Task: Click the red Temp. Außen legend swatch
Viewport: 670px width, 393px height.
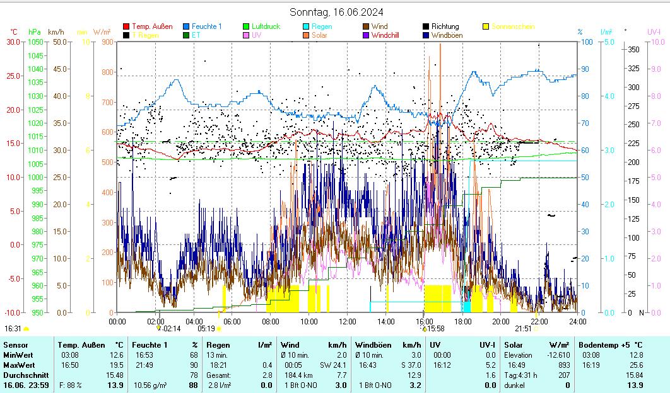Action: pyautogui.click(x=126, y=26)
